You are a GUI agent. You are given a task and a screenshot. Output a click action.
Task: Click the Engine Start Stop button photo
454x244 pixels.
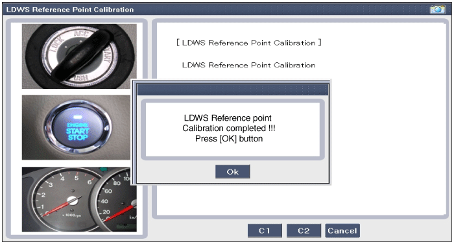[76, 127]
